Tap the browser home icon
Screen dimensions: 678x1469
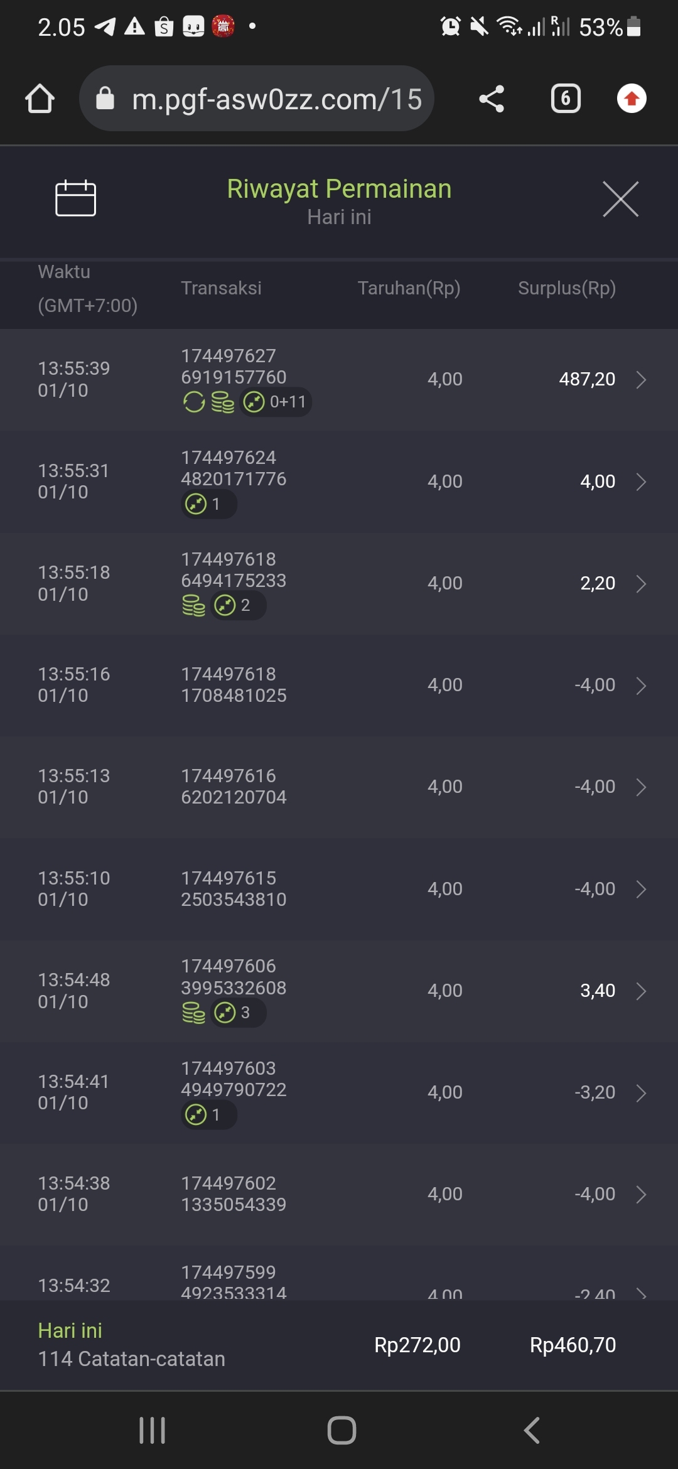[x=40, y=99]
